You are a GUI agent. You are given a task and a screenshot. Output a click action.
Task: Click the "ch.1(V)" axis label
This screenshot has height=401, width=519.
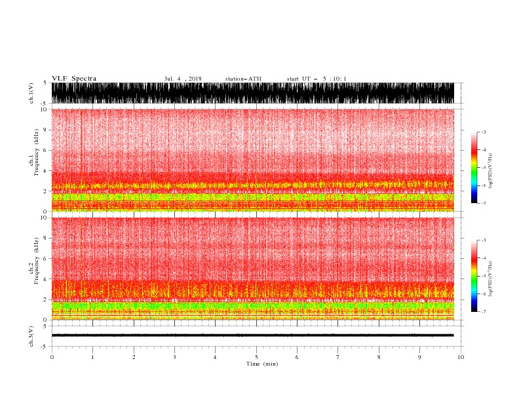(31, 93)
